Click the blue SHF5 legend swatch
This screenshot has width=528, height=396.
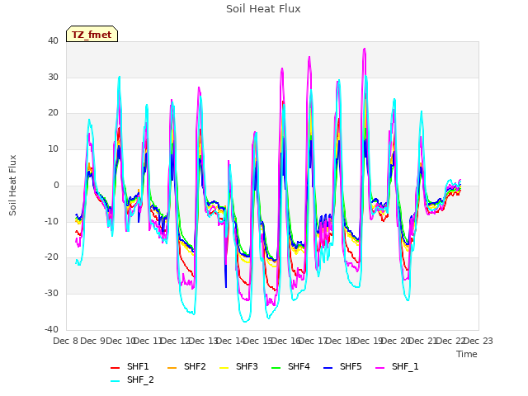[328, 368]
